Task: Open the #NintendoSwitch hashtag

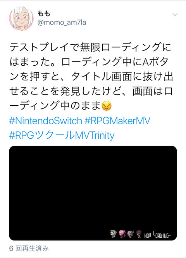Action: [45, 121]
